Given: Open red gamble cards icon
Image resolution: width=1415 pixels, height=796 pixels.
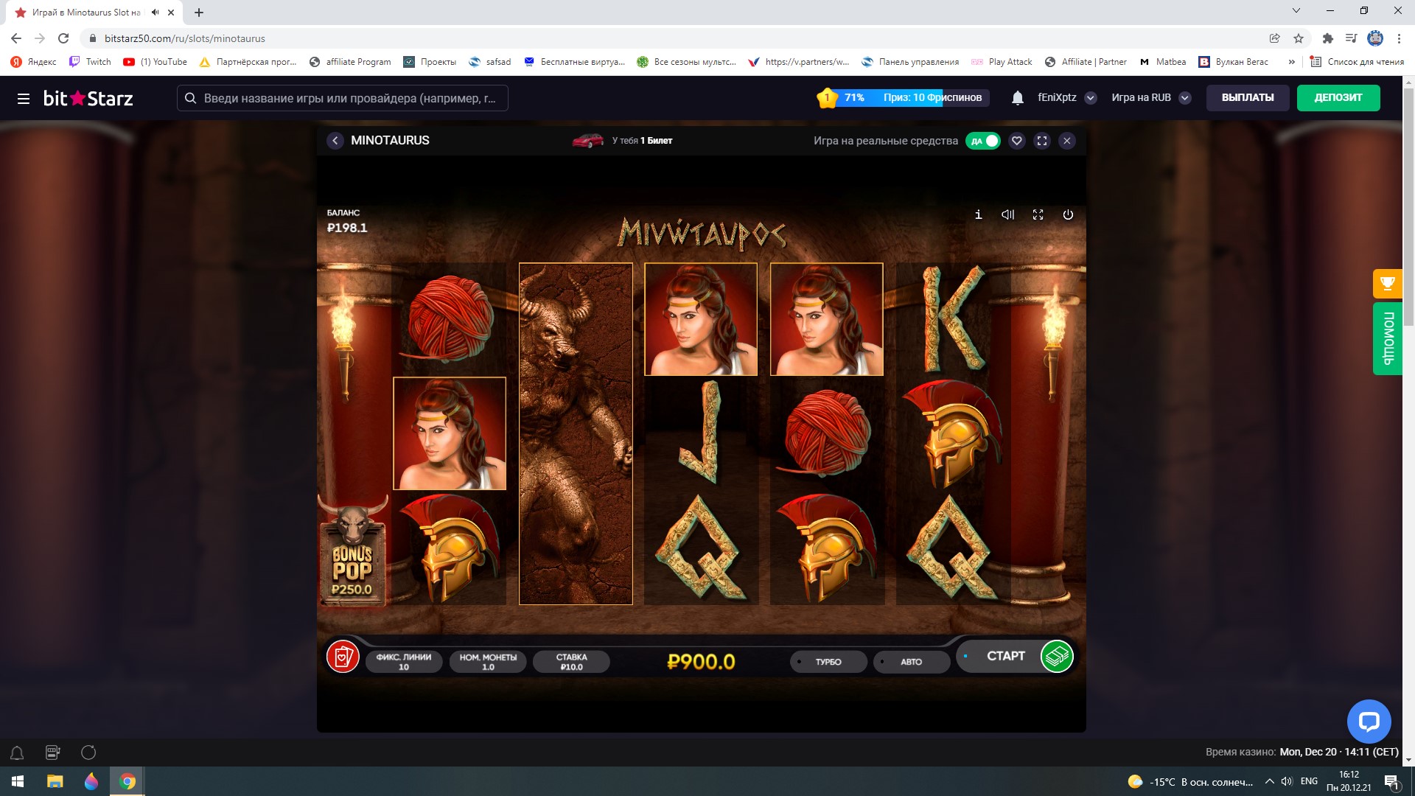Looking at the screenshot, I should pos(343,656).
